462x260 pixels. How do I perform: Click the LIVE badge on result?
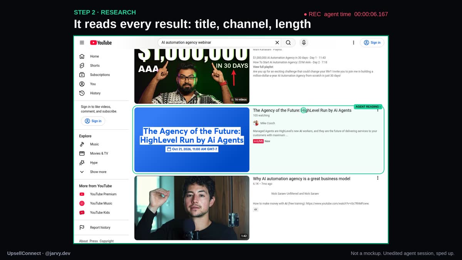258,141
